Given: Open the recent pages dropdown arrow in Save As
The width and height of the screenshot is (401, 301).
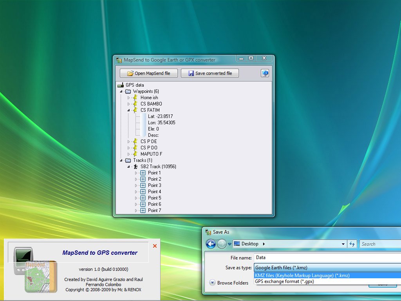Looking at the screenshot, I should pyautogui.click(x=229, y=244).
